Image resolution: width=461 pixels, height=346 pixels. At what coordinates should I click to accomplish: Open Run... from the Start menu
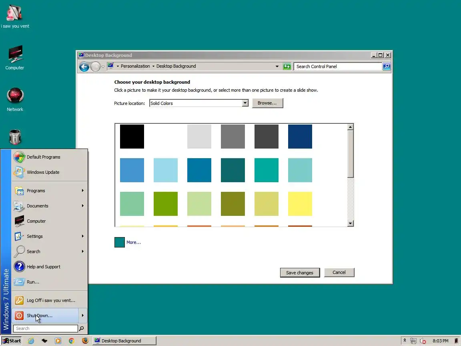pyautogui.click(x=49, y=282)
